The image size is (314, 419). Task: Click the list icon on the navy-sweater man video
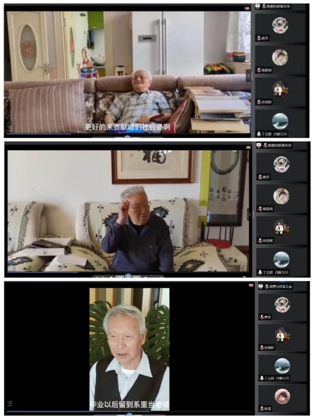coord(11,268)
